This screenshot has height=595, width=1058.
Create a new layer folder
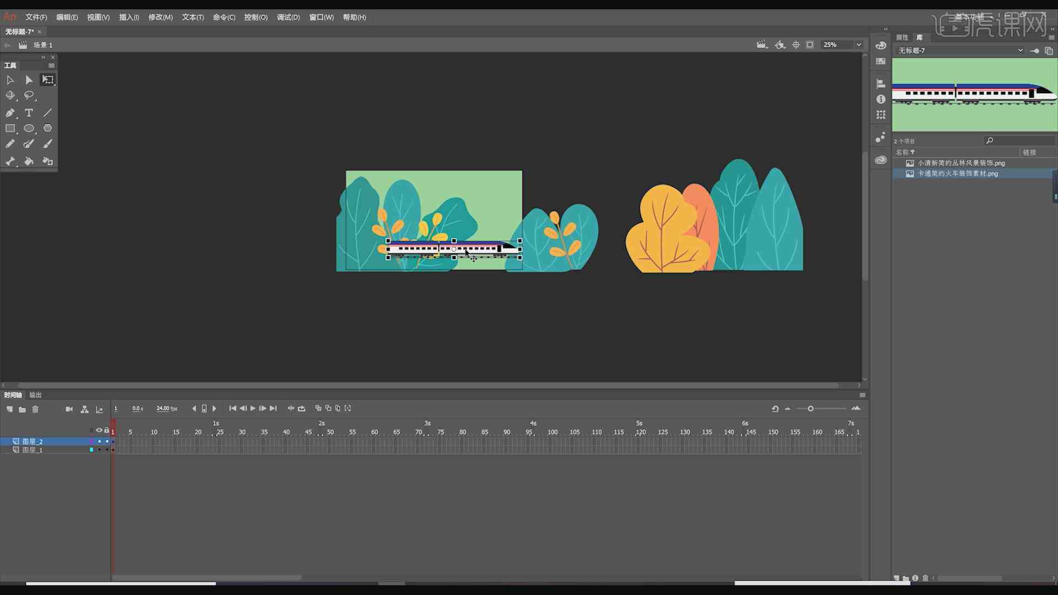[x=22, y=409]
